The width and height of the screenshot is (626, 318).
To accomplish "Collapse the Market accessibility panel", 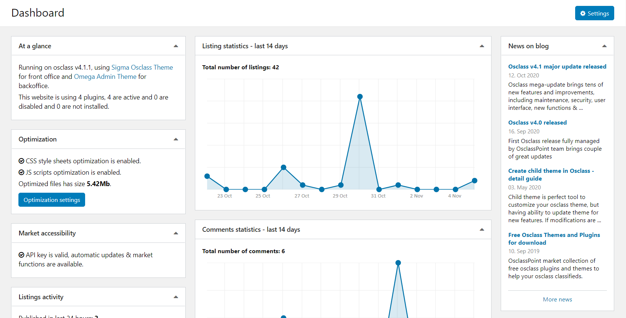I will (x=176, y=233).
